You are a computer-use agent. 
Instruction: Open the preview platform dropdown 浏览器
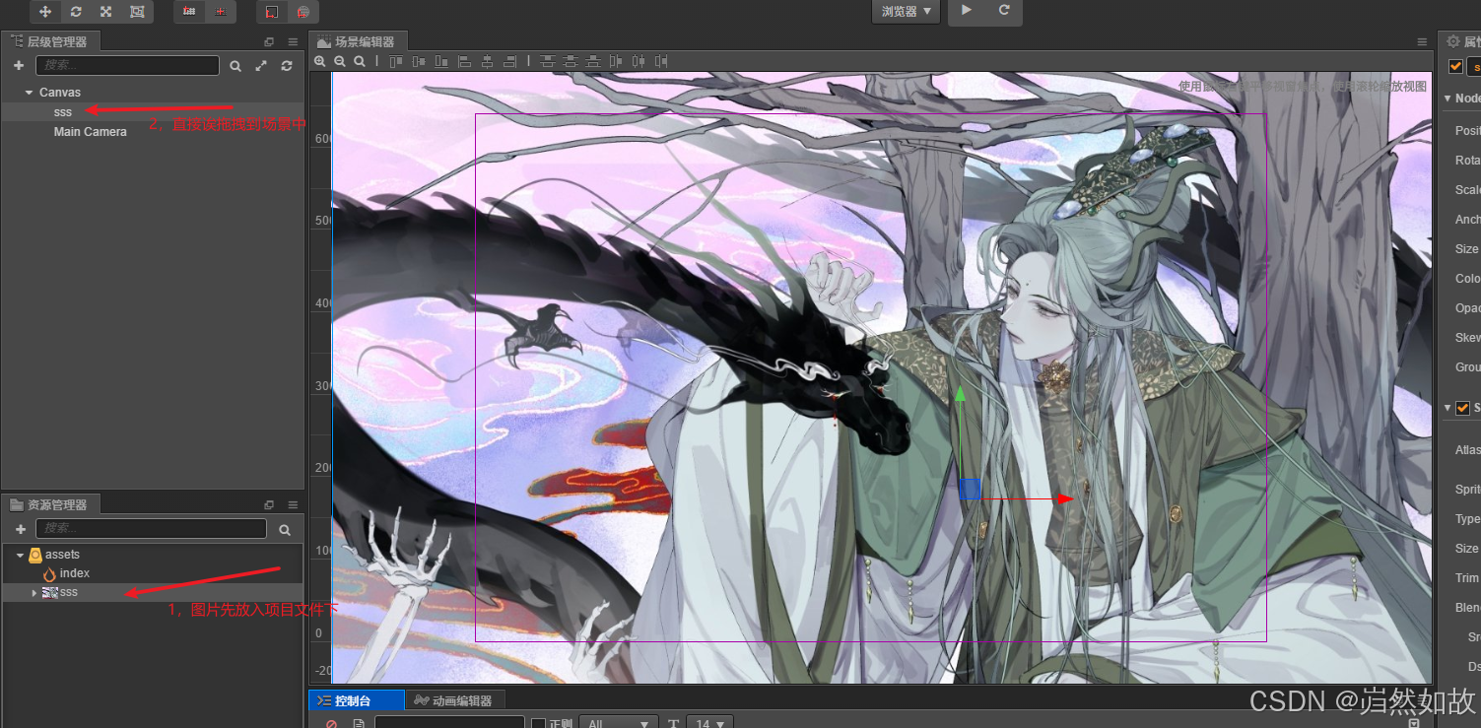pos(906,11)
